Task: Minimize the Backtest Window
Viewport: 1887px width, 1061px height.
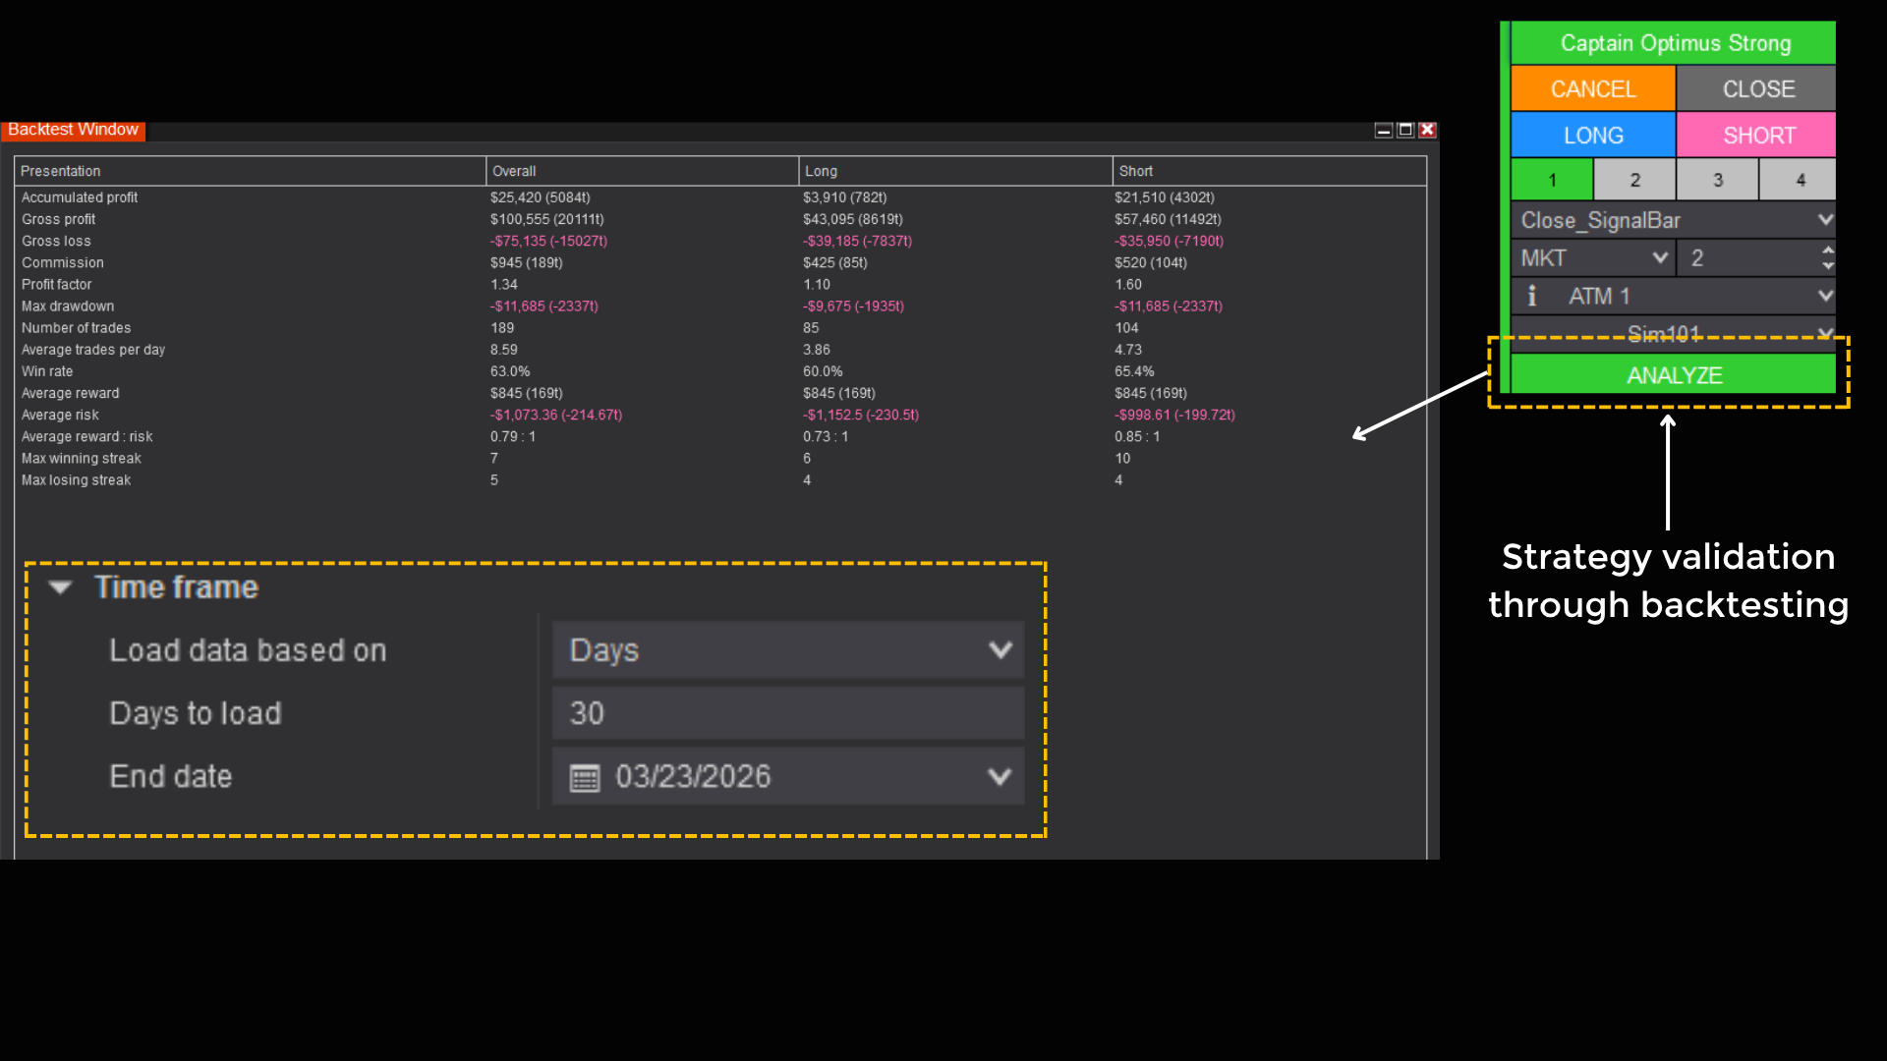Action: pos(1383,130)
